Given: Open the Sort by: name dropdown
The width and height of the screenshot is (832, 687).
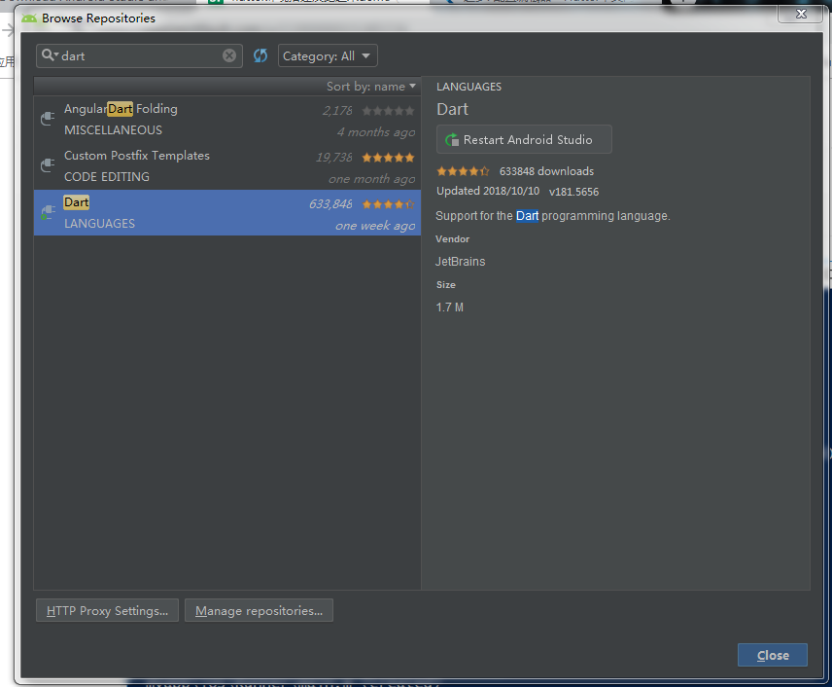Looking at the screenshot, I should 371,87.
